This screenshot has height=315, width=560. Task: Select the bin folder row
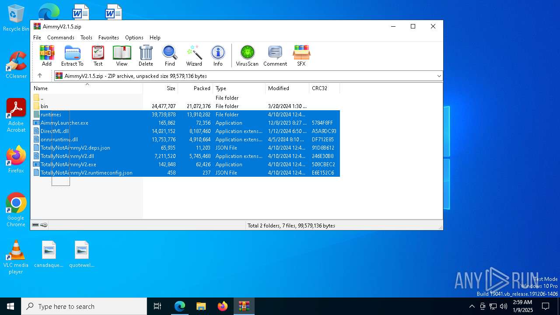(x=185, y=106)
